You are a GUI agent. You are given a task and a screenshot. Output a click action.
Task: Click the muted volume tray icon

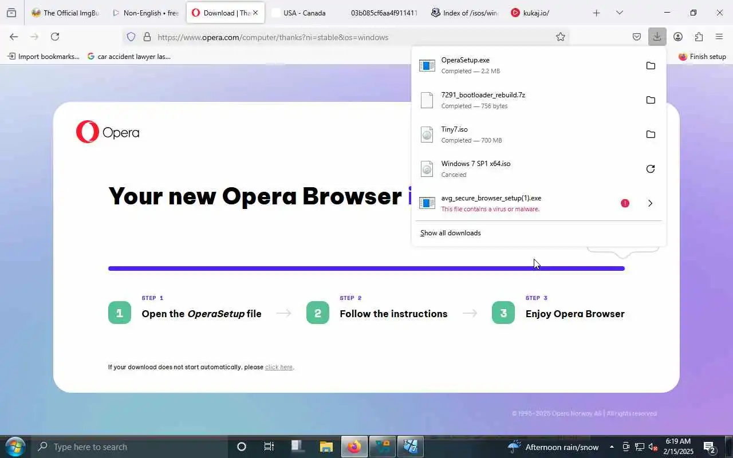pyautogui.click(x=653, y=447)
